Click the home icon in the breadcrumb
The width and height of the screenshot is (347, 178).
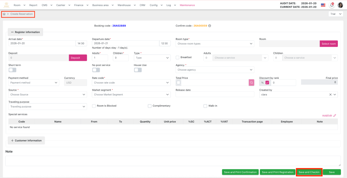pos(4,14)
